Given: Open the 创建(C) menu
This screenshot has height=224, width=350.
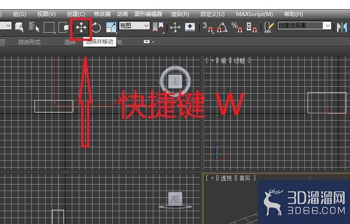Looking at the screenshot, I should click(x=76, y=14).
